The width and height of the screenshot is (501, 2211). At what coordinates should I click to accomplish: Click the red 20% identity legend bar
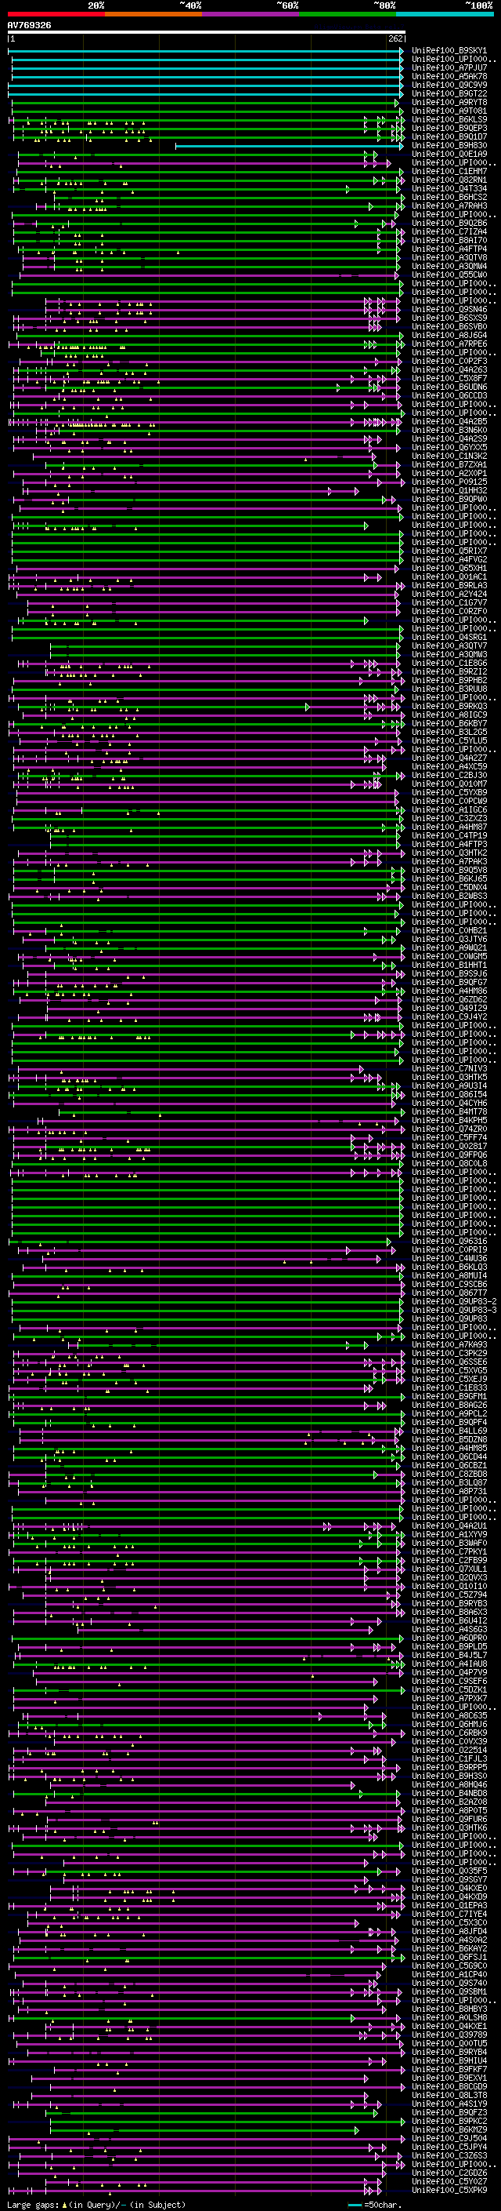click(x=56, y=14)
